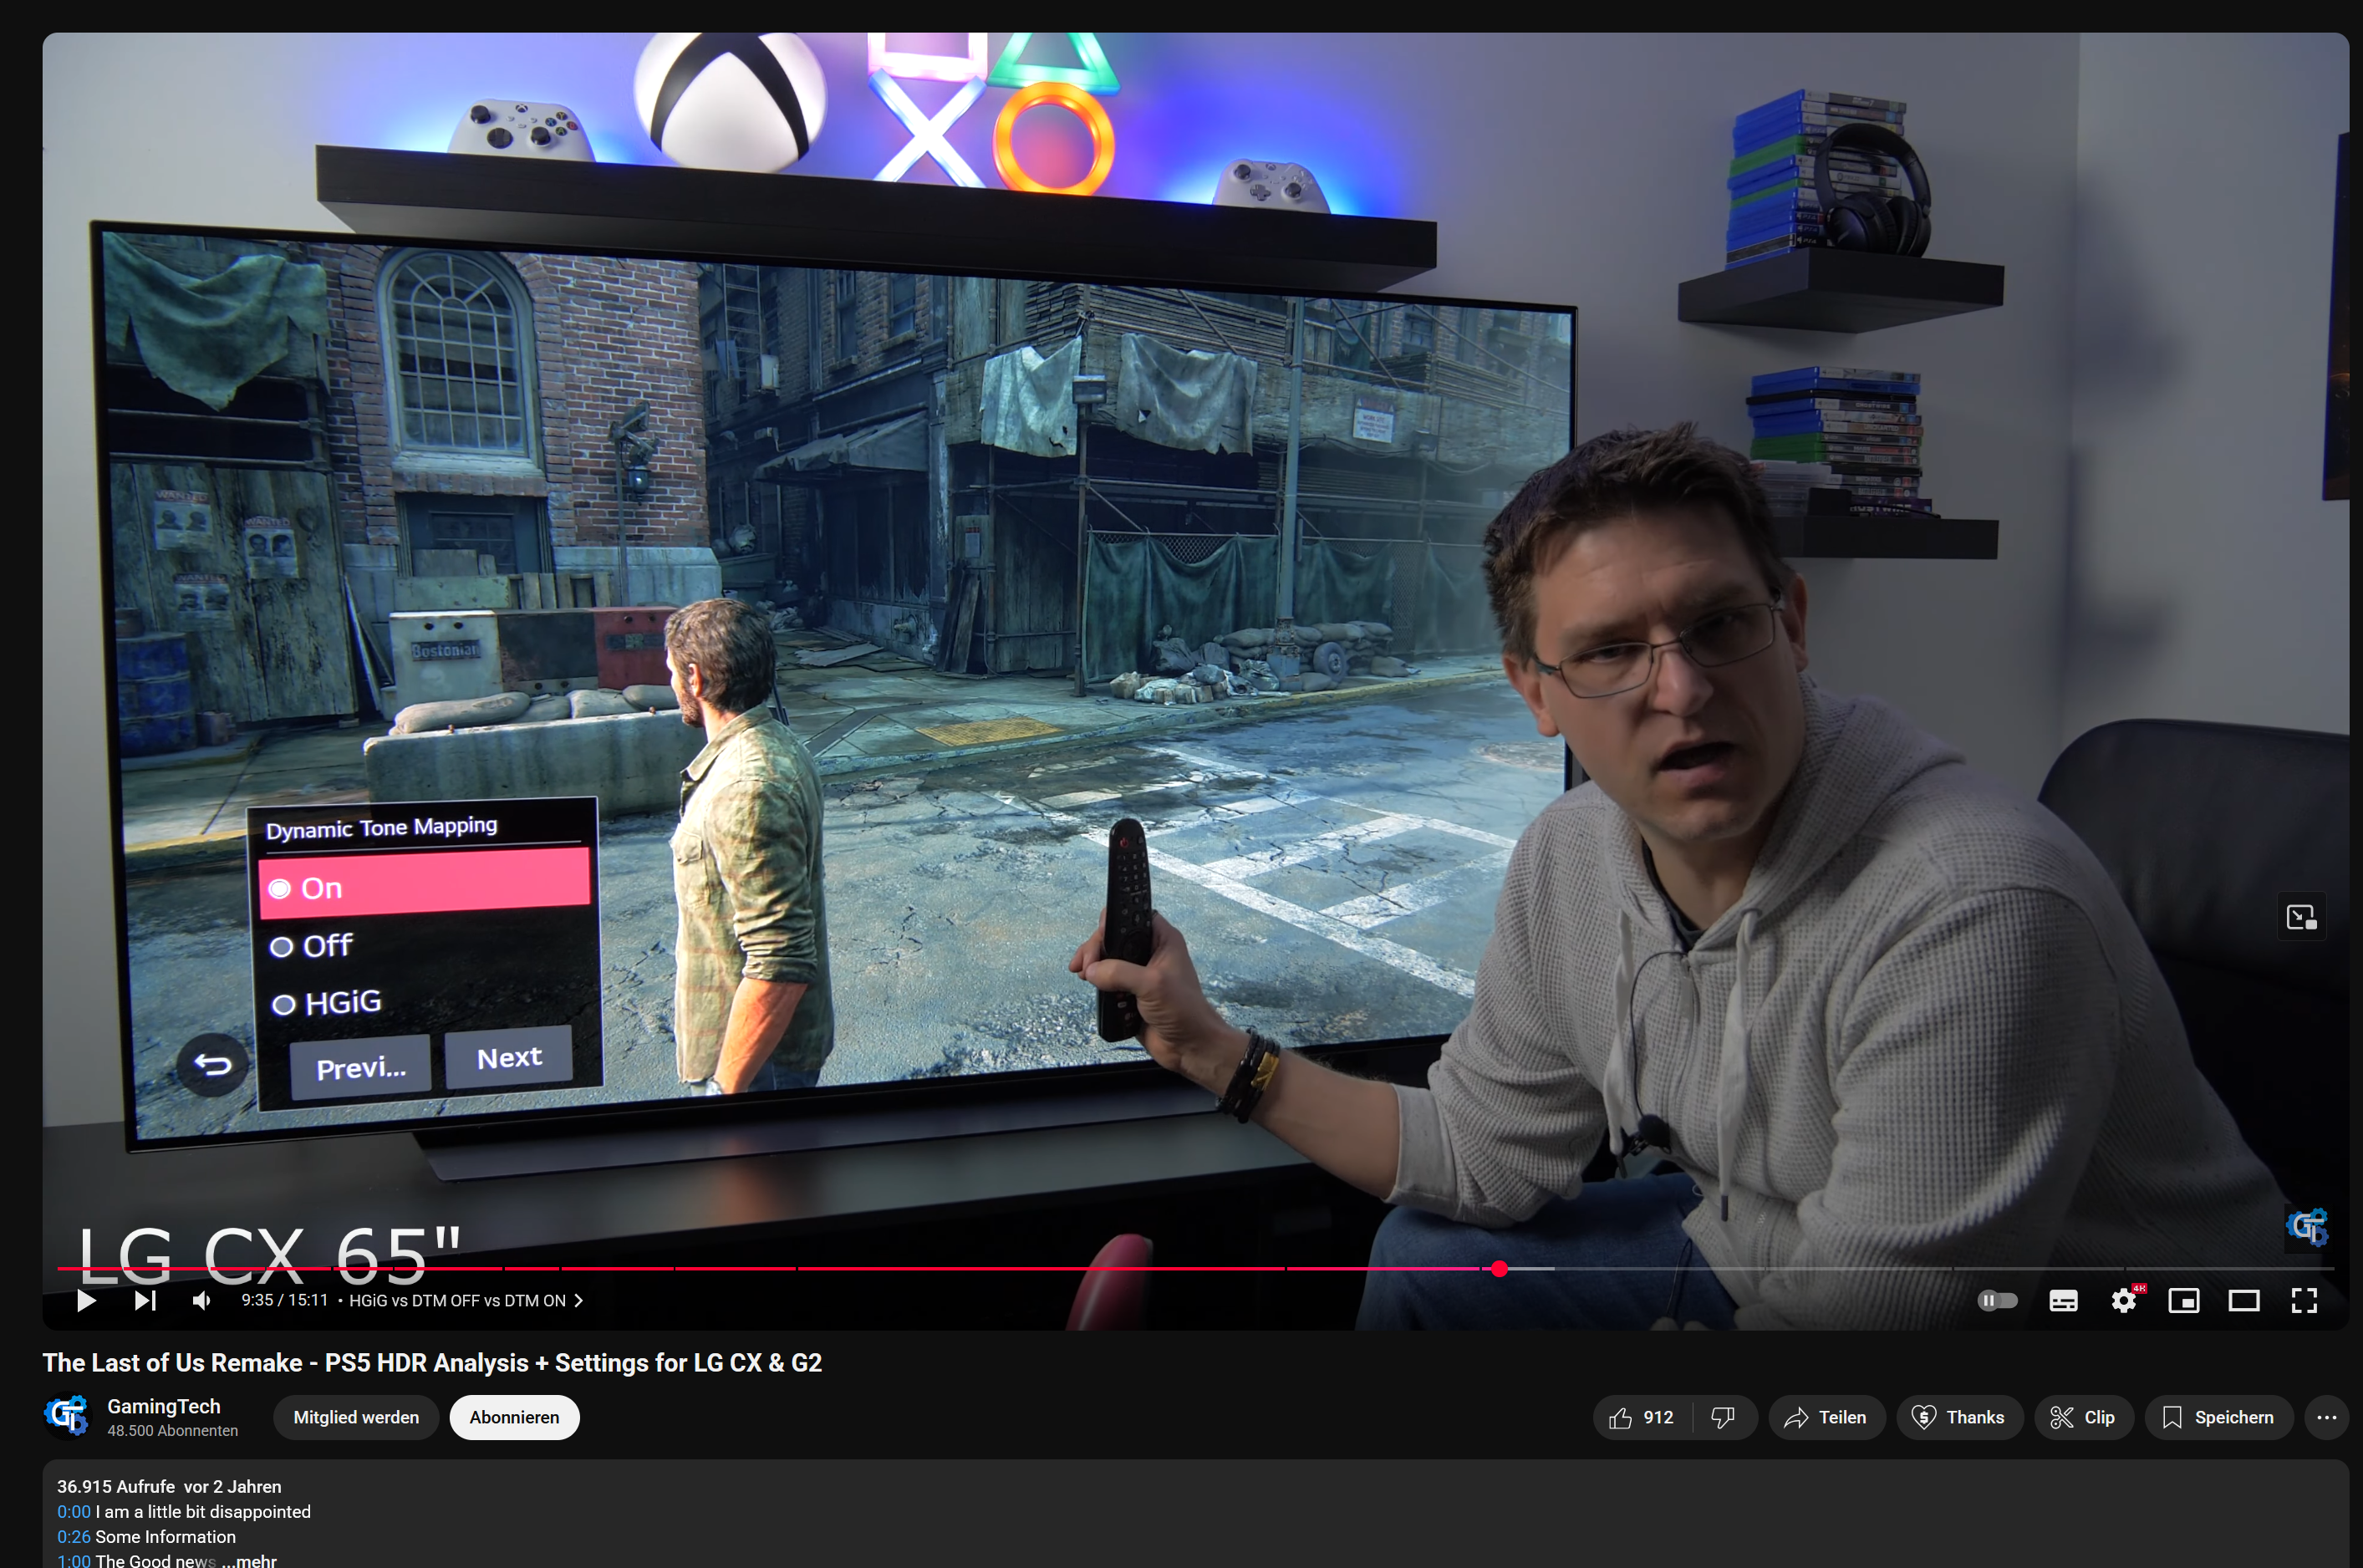Toggle autoplay off
The width and height of the screenshot is (2363, 1568).
1996,1300
